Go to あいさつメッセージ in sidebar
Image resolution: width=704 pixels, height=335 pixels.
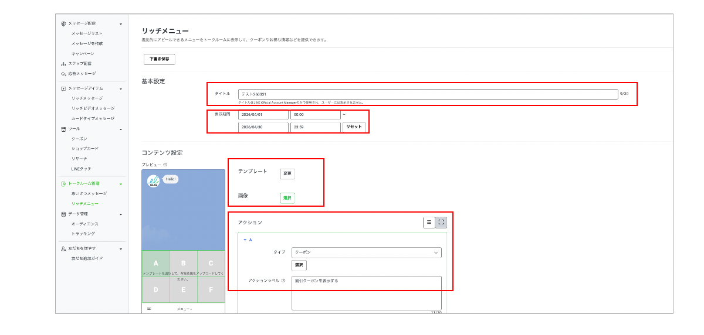[89, 193]
